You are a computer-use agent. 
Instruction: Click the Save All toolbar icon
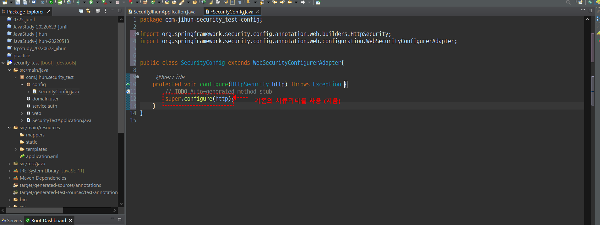[x=25, y=3]
